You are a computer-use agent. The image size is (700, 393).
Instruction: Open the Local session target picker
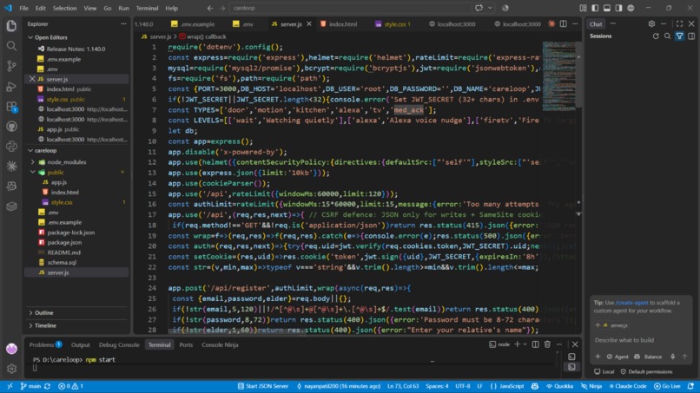pos(604,371)
